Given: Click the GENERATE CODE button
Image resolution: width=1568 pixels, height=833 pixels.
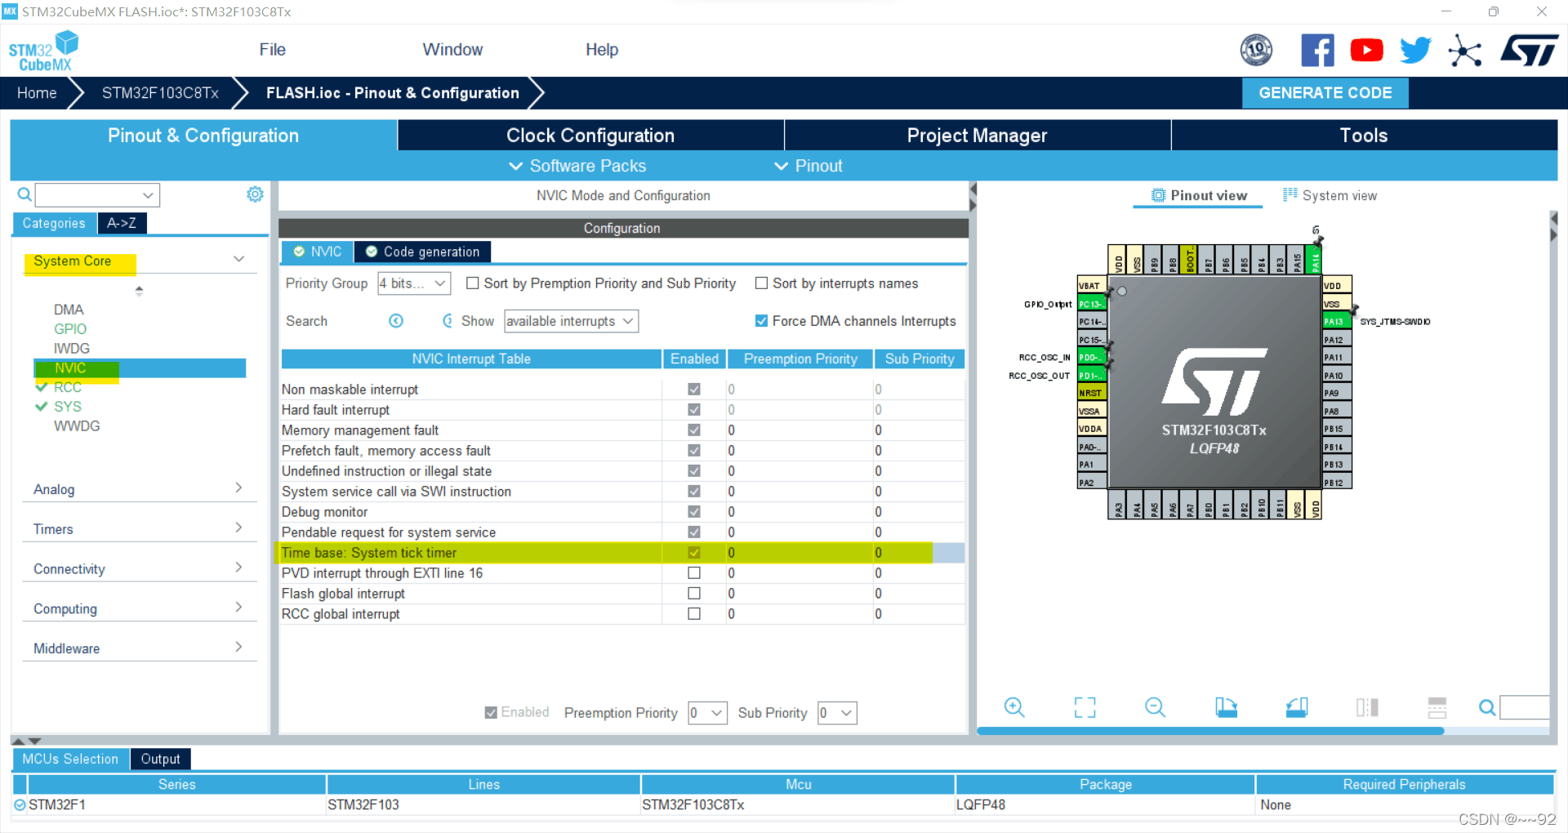Looking at the screenshot, I should [1325, 93].
